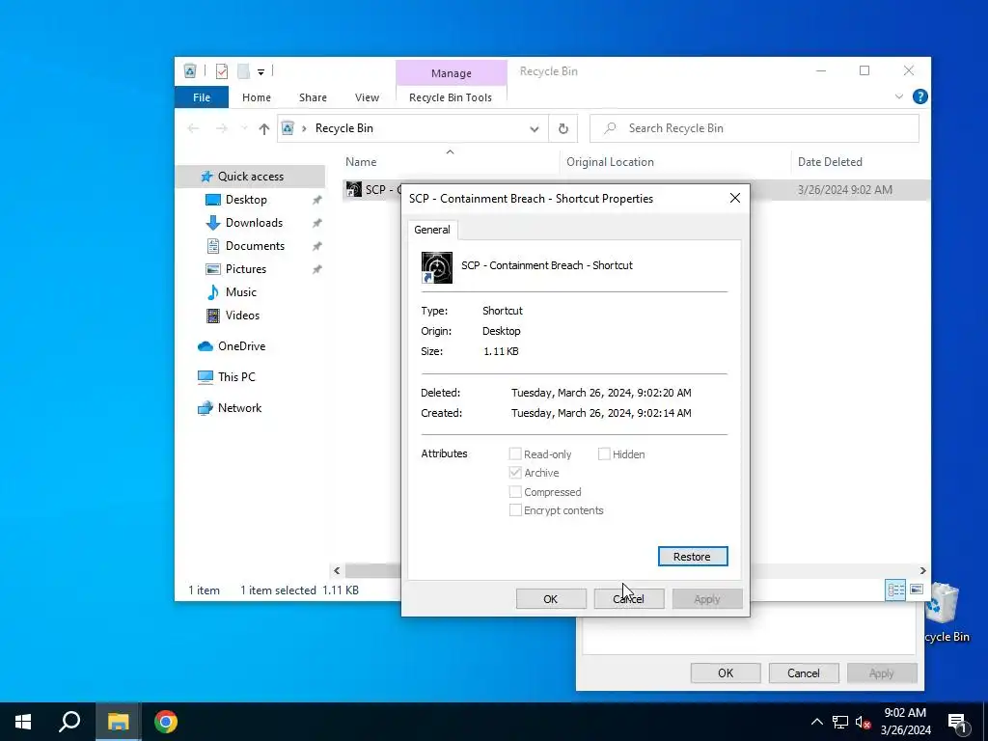Open the Windows Start menu

(23, 722)
